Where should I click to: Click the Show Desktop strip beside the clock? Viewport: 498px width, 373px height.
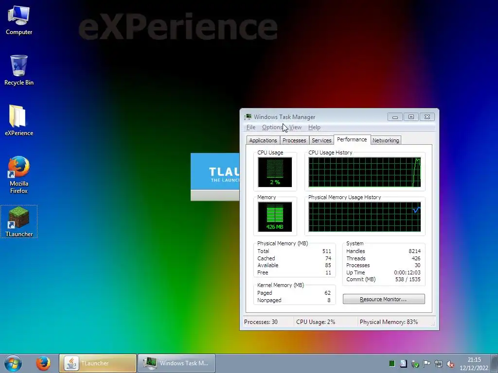(x=495, y=363)
